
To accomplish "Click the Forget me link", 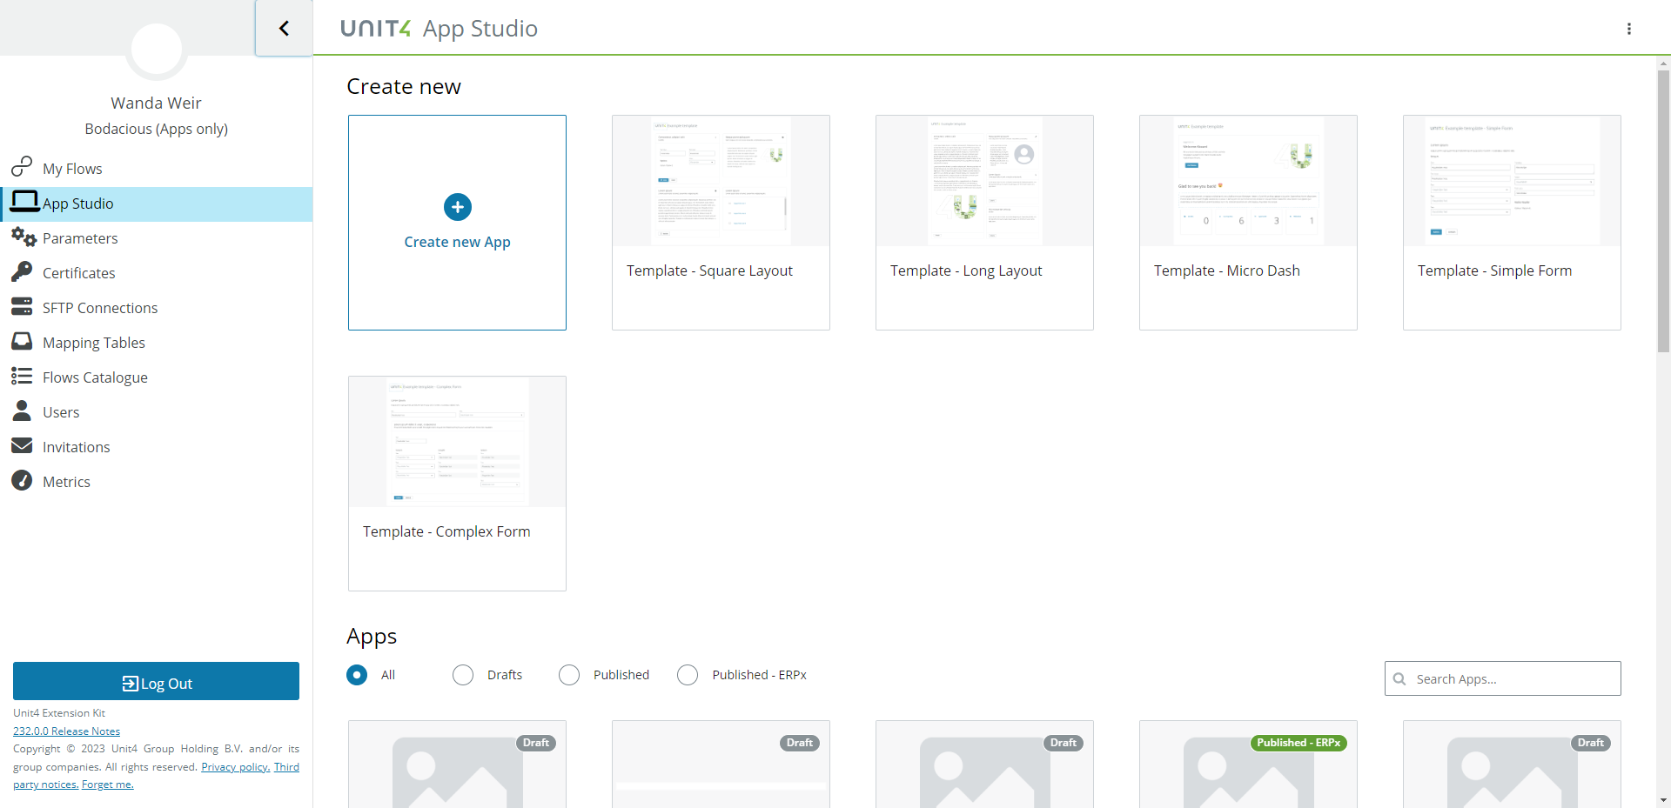I will click(108, 785).
